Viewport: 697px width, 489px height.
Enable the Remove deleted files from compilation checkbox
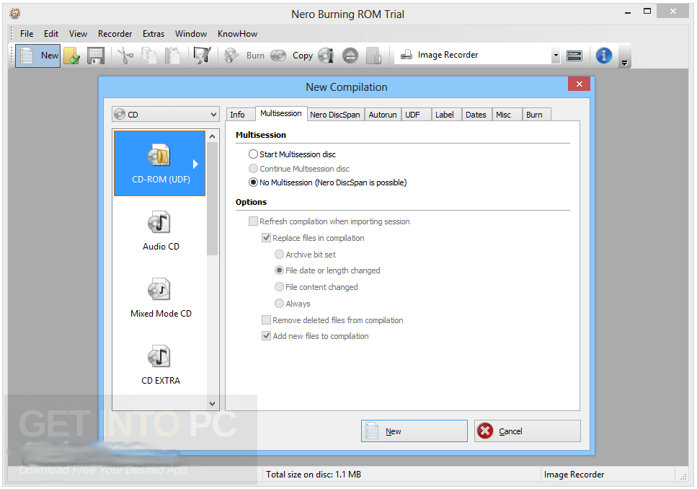coord(266,320)
